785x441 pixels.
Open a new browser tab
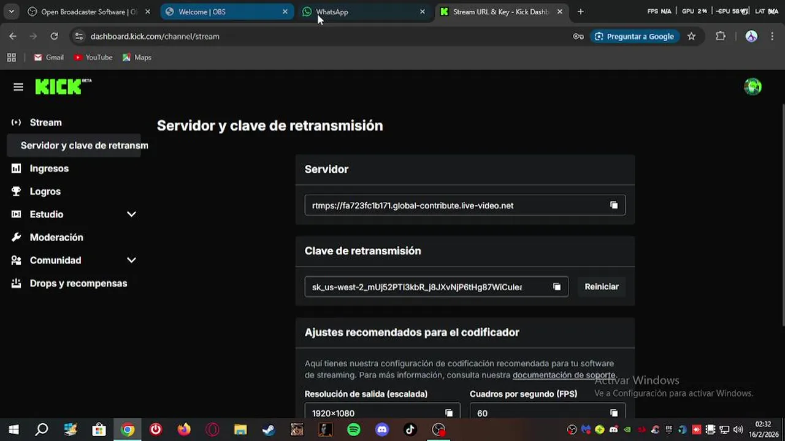[x=580, y=12]
